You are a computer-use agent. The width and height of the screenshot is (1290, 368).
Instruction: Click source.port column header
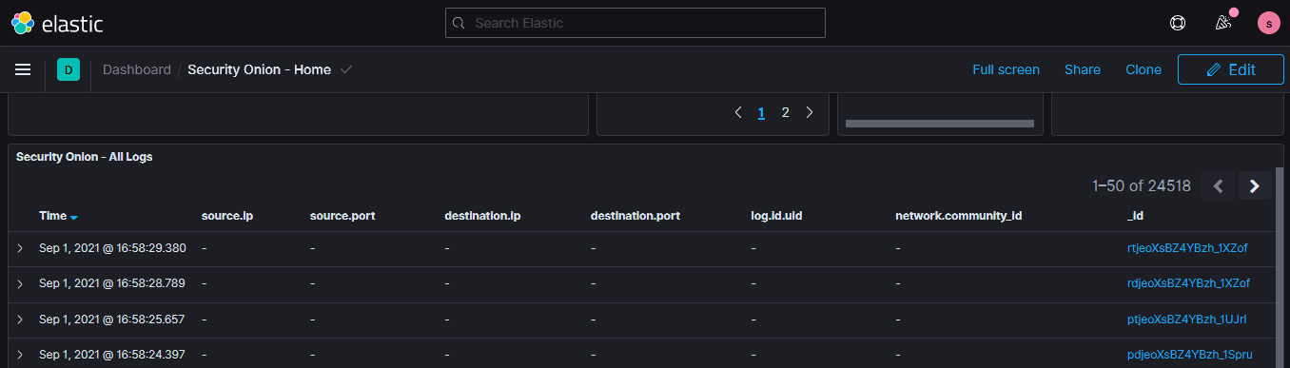point(342,216)
